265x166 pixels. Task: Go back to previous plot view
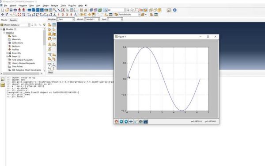click(x=121, y=121)
